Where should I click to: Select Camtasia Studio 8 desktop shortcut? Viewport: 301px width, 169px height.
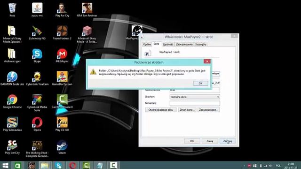click(x=62, y=101)
